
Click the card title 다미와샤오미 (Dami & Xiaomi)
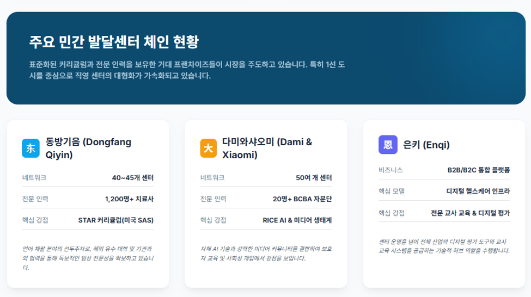[x=267, y=148]
